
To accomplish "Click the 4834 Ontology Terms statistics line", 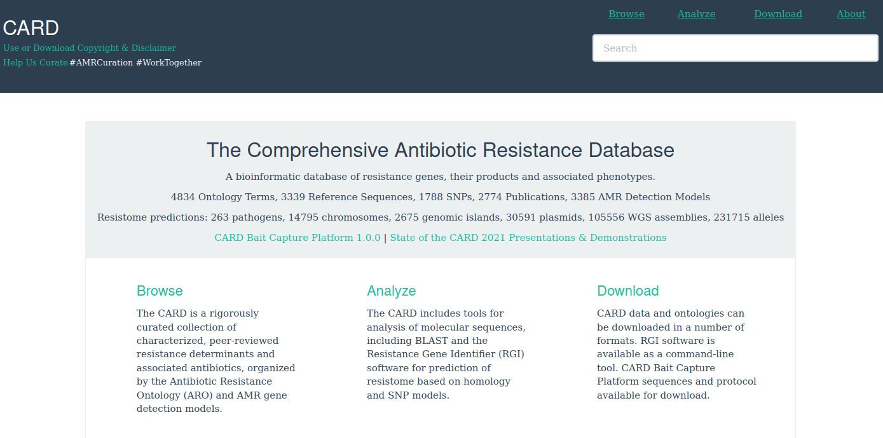I will click(440, 197).
